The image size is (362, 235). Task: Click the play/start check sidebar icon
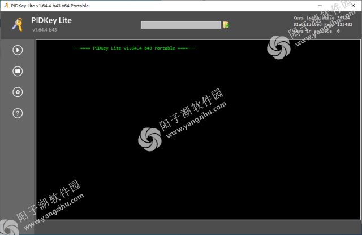[18, 50]
